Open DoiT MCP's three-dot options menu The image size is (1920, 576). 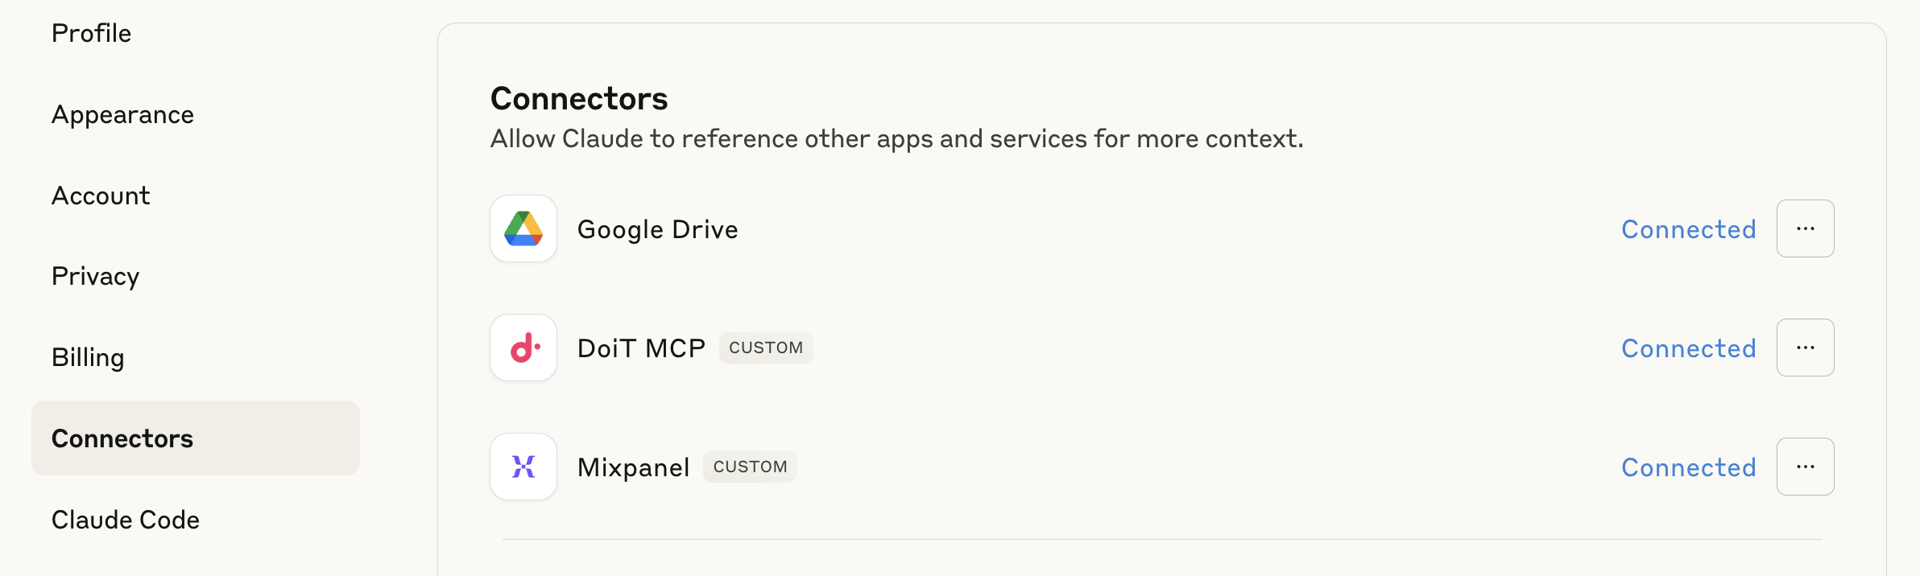(1805, 348)
